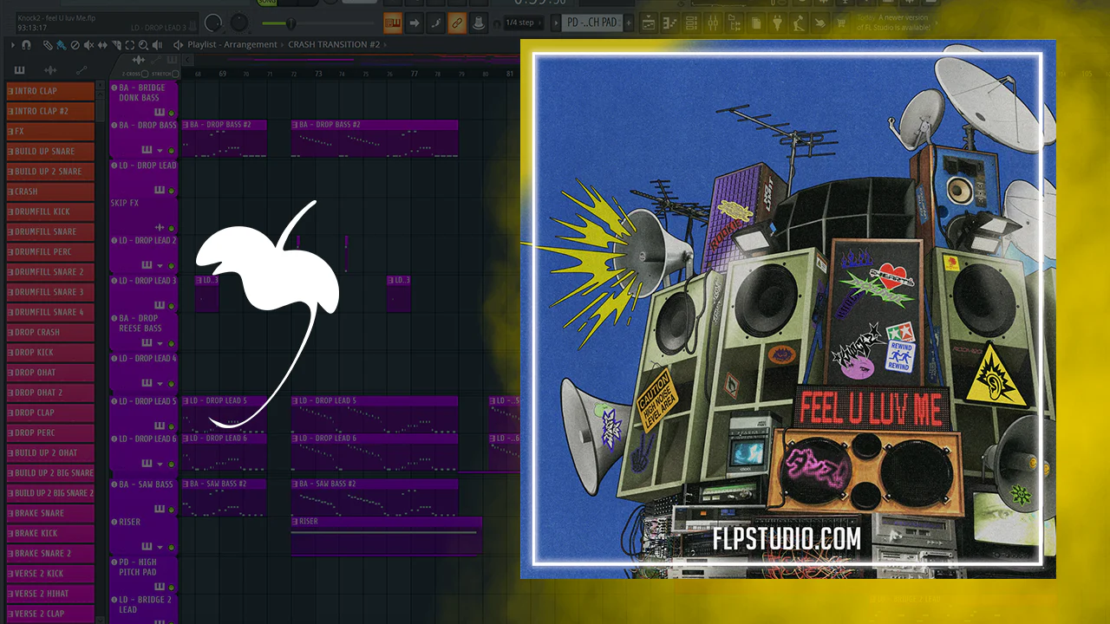Mute the BA - BRIDGE DONK BASS track
Screen dimensions: 1110x624
(x=171, y=114)
